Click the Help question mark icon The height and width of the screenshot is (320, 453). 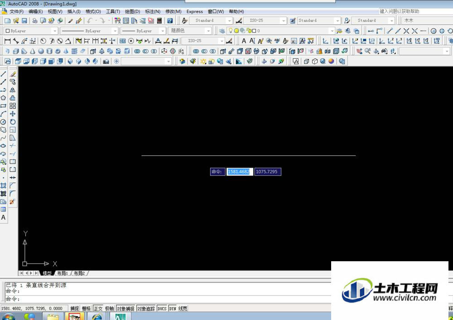[x=170, y=21]
